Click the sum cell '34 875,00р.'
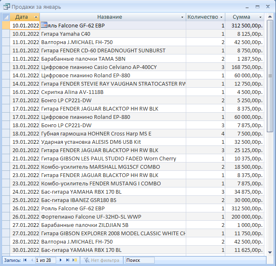 [x=244, y=192]
